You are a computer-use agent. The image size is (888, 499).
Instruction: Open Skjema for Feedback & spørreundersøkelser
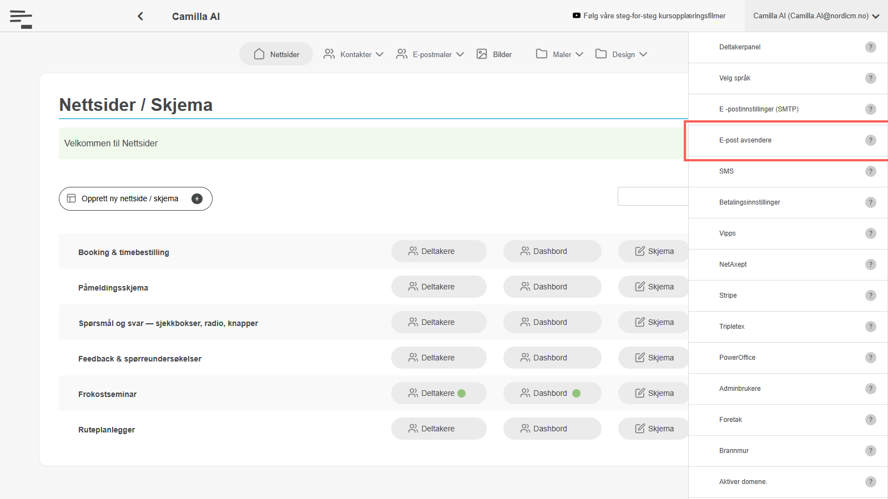click(x=654, y=358)
